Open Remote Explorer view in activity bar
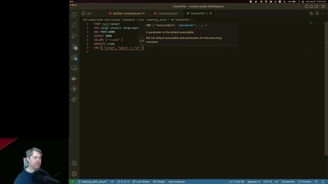The width and height of the screenshot is (328, 184). 74,68
